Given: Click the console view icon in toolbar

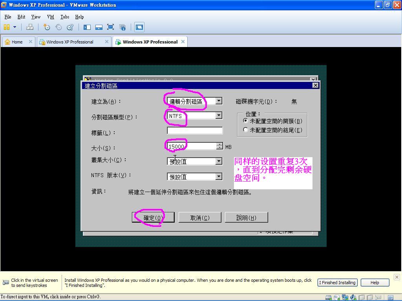Looking at the screenshot, I should [x=139, y=27].
